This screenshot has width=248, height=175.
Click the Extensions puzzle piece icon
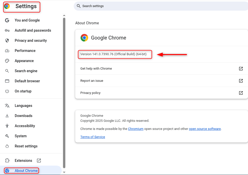pos(7,161)
